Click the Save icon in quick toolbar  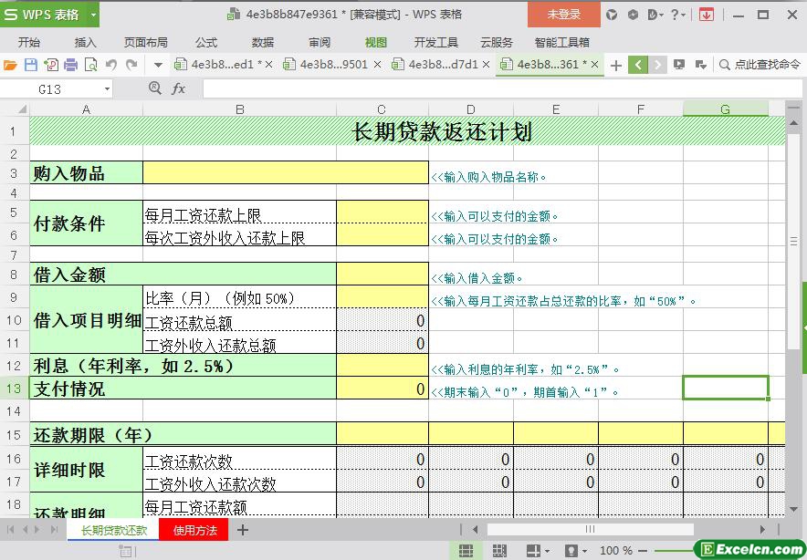click(30, 65)
